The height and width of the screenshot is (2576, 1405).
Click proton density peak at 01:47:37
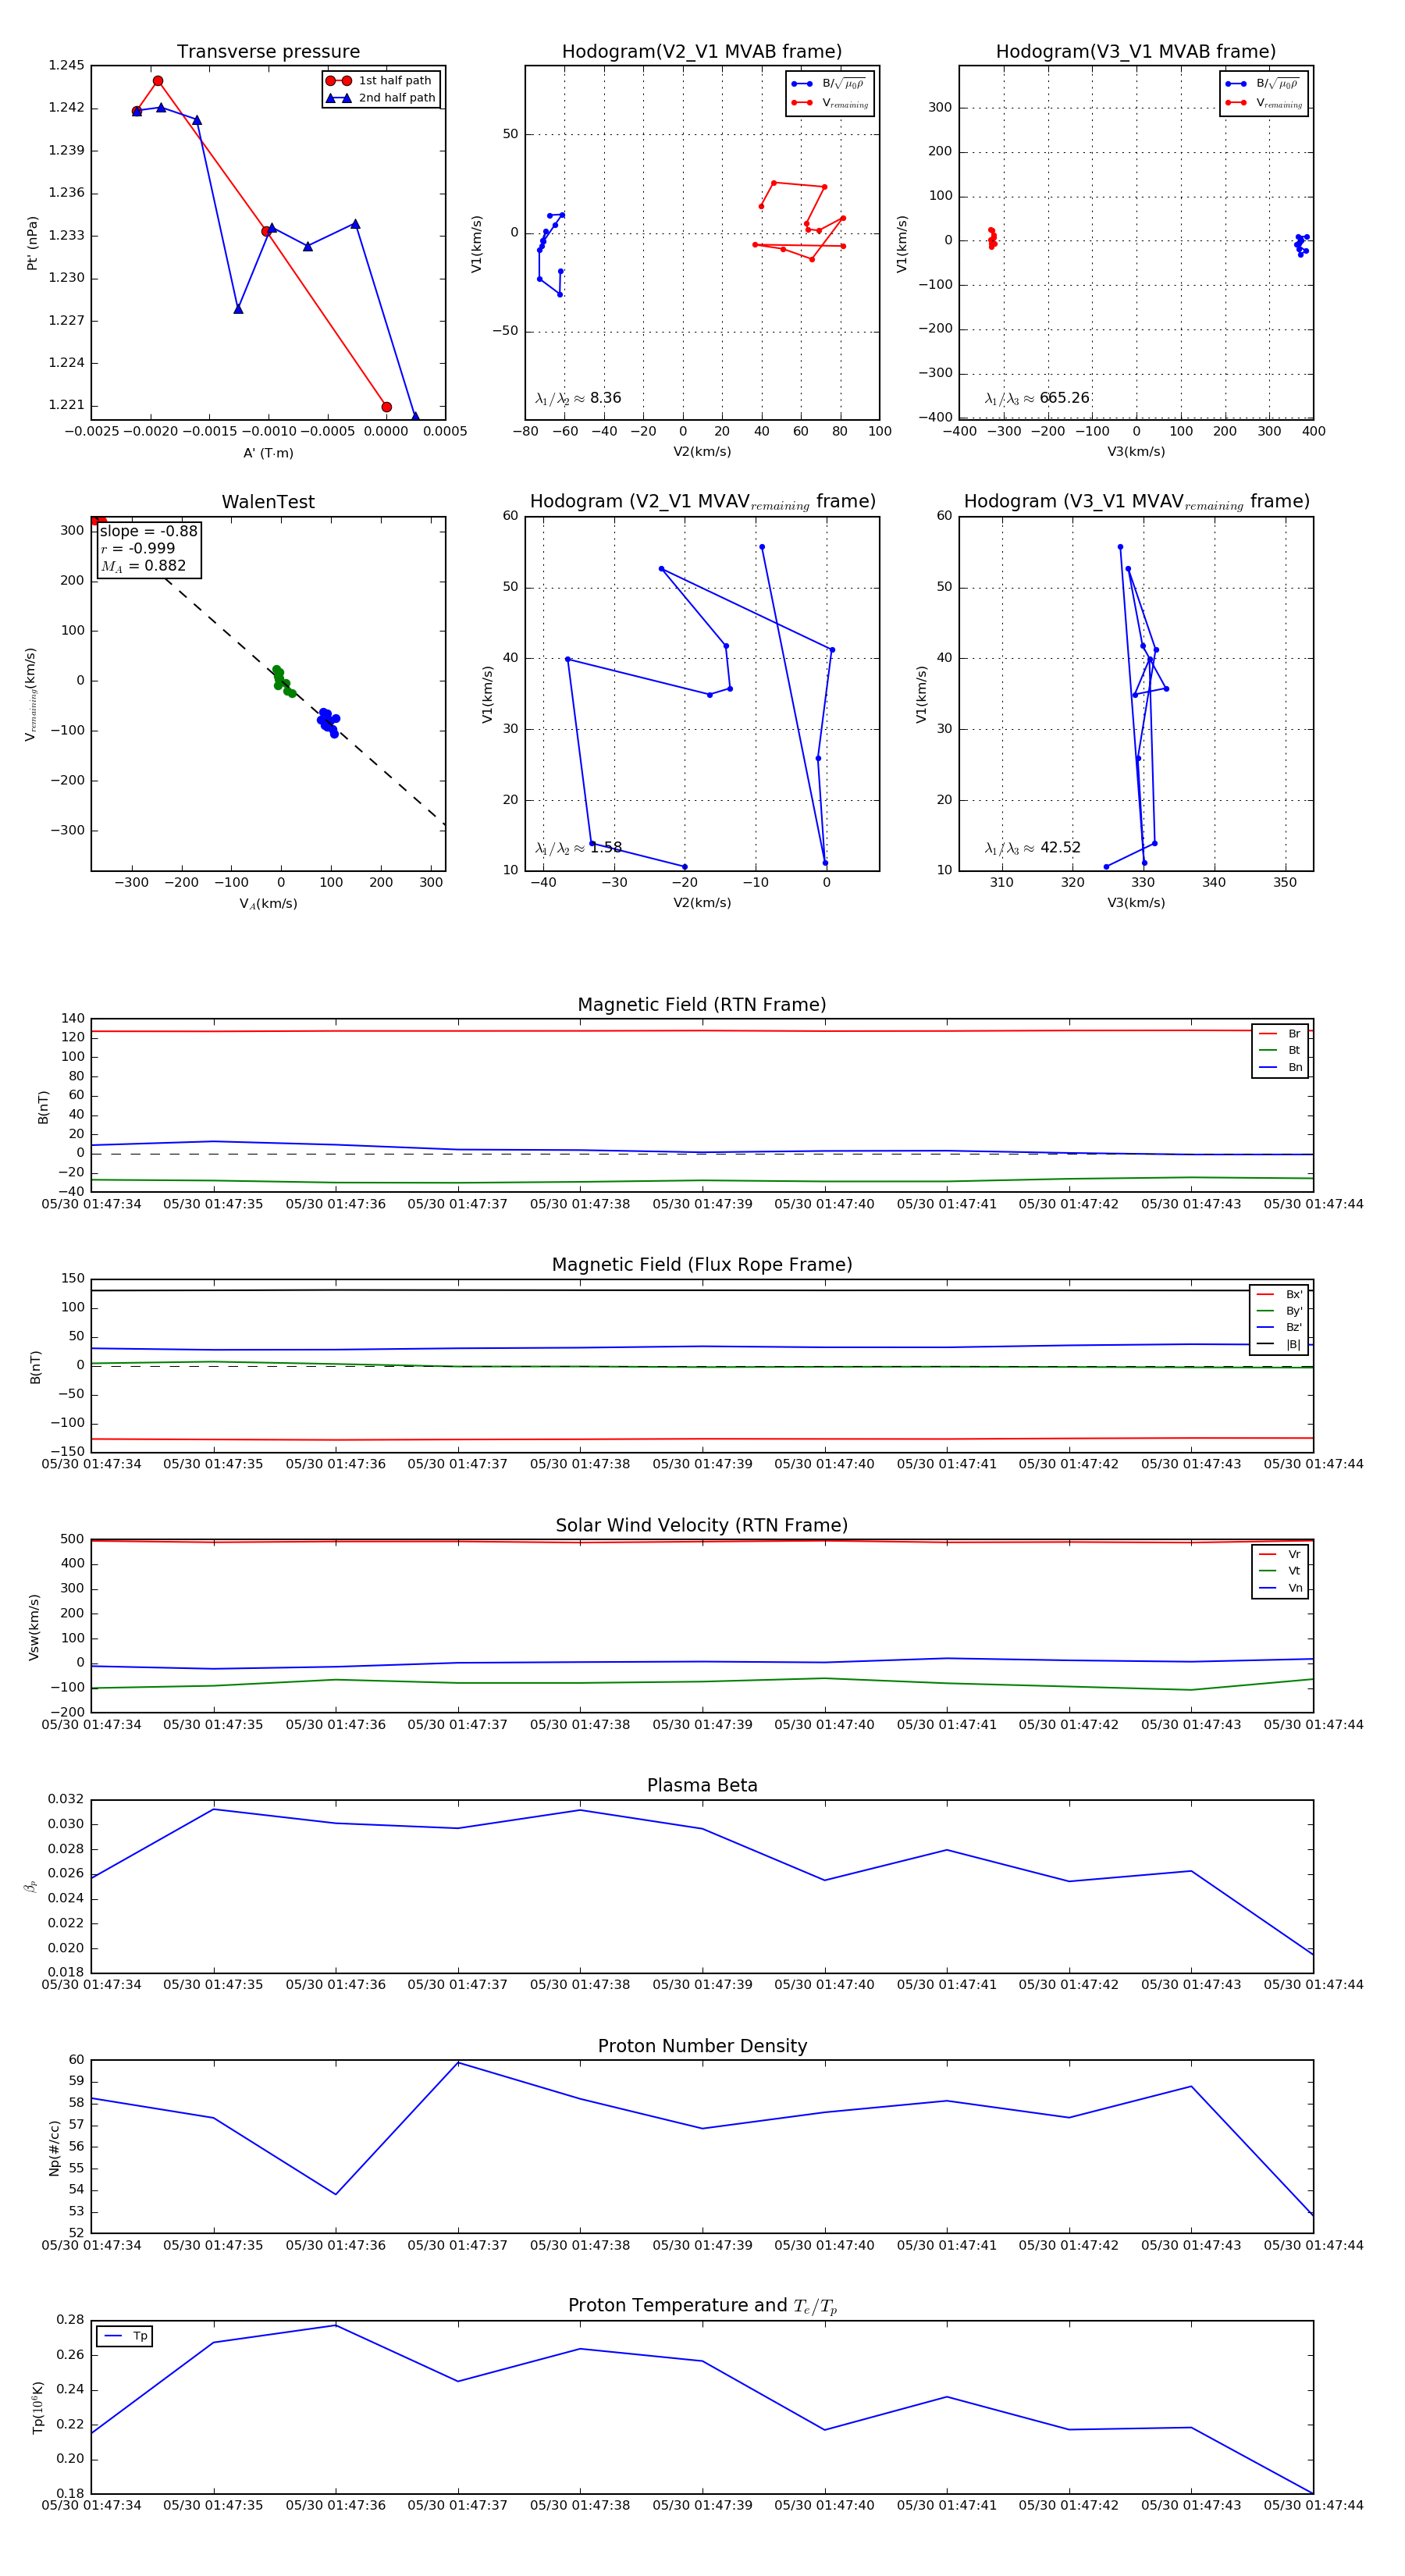point(458,2062)
